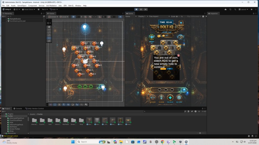Click the Hole folder thumbnail
The width and height of the screenshot is (259, 145).
coord(50,121)
